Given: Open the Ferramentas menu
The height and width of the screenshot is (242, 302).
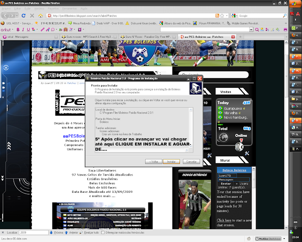Looking at the screenshot, I should (69, 8).
